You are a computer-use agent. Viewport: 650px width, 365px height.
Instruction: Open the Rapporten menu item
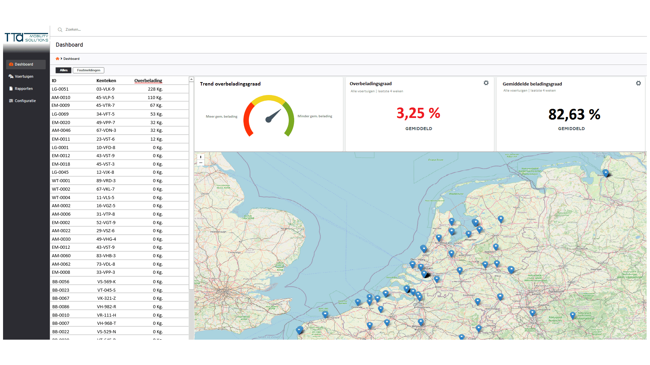(24, 89)
